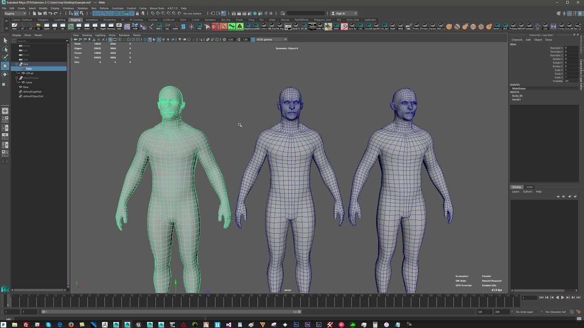This screenshot has width=584, height=328.
Task: Toggle wireframe on shaded viewport icon
Action: click(x=159, y=39)
